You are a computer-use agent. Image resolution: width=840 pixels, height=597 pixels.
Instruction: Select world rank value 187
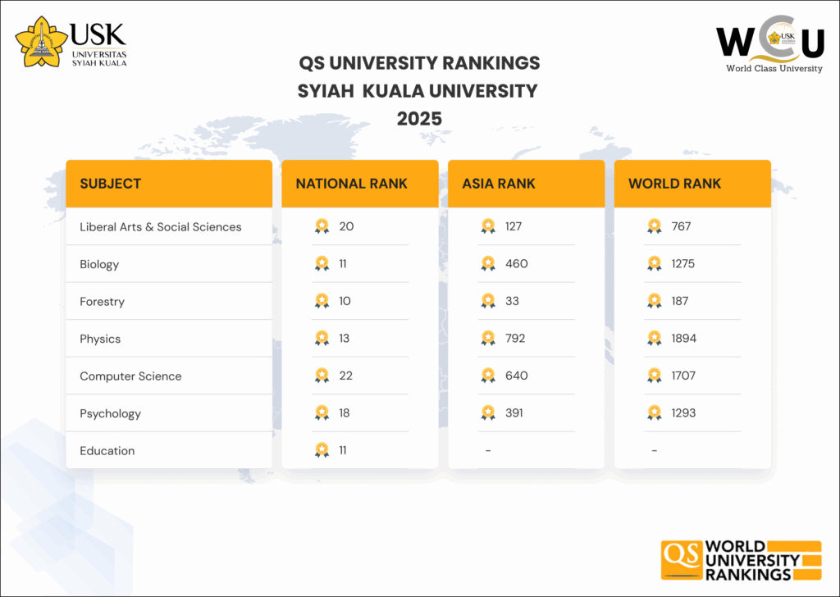click(x=680, y=301)
